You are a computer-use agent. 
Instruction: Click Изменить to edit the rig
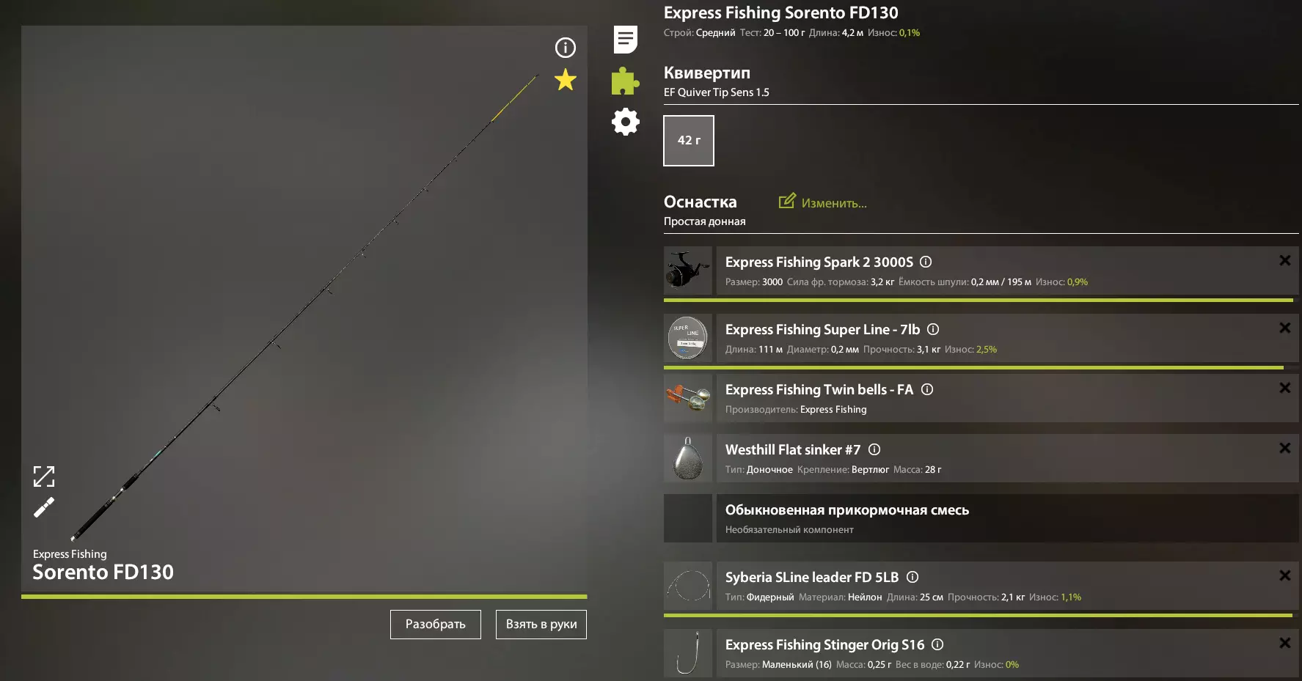click(822, 202)
